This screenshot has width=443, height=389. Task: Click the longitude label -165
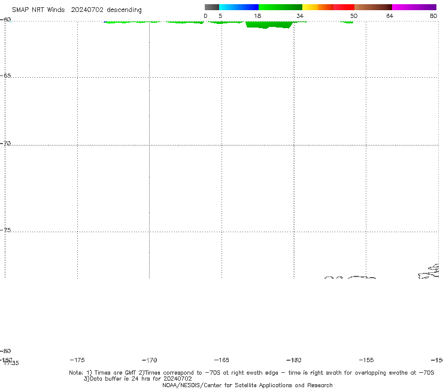pos(221,360)
